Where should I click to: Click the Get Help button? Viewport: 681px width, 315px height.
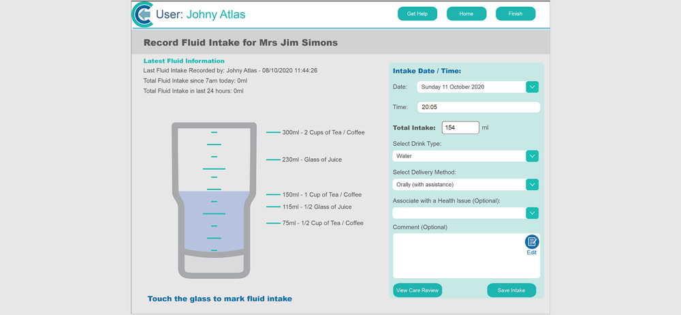click(417, 14)
